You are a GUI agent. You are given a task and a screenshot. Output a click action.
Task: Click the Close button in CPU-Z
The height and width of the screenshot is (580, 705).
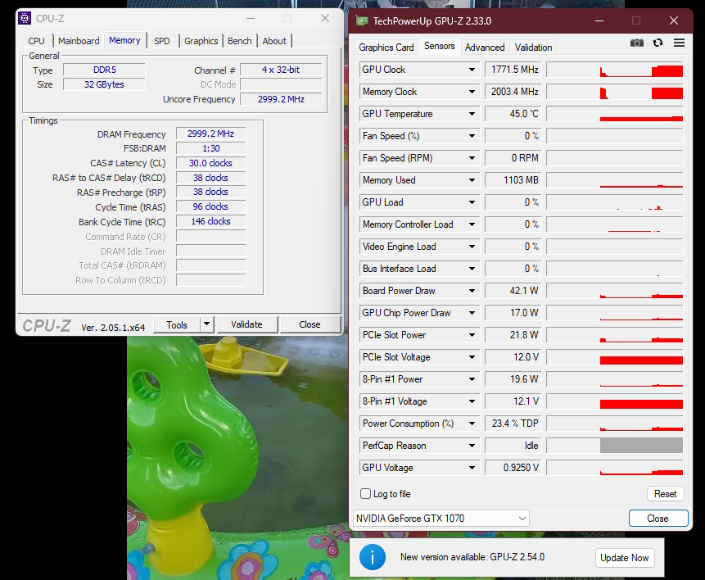tap(310, 324)
